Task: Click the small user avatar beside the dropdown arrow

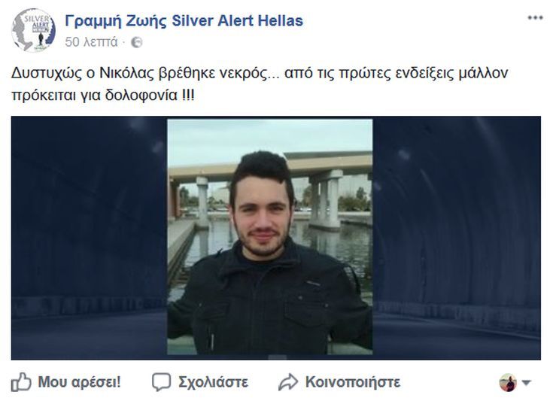Action: (x=508, y=383)
